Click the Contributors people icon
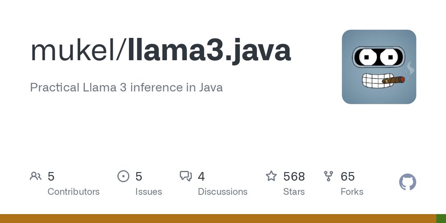446x223 pixels. click(x=36, y=176)
